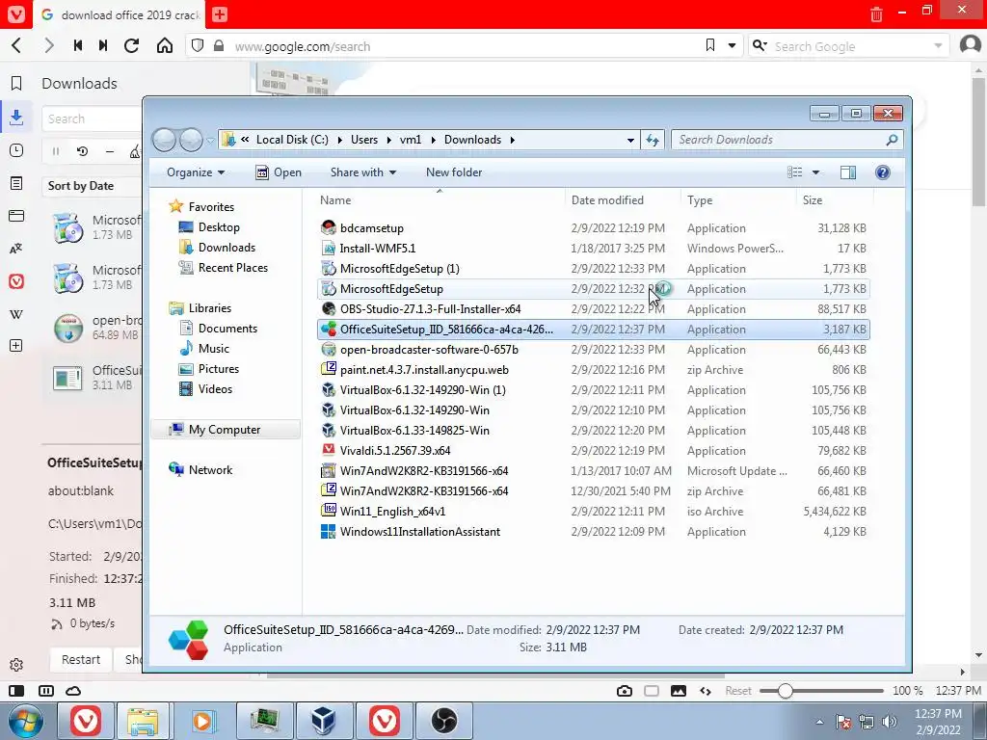Open the Share with dropdown

coord(363,172)
